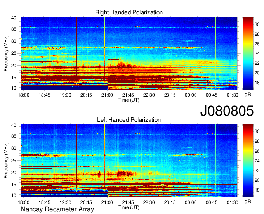
Task: Click the 35 MHz tick on Right Handed plot
Action: (x=14, y=29)
